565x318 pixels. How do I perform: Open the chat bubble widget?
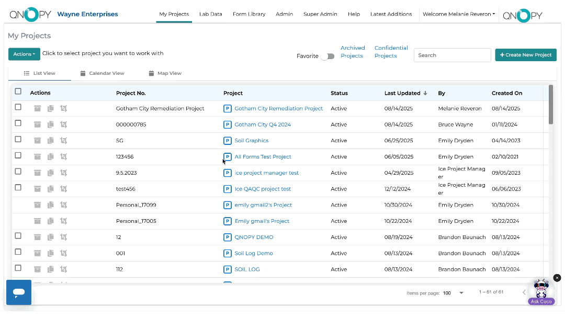pyautogui.click(x=19, y=292)
